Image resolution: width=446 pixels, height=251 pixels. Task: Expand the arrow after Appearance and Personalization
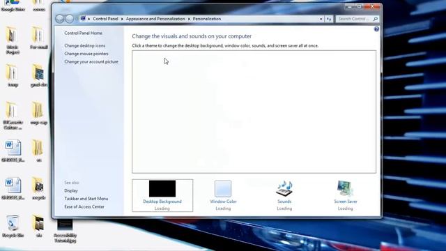click(x=189, y=19)
